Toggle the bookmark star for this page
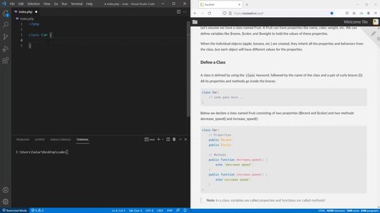 pyautogui.click(x=332, y=13)
